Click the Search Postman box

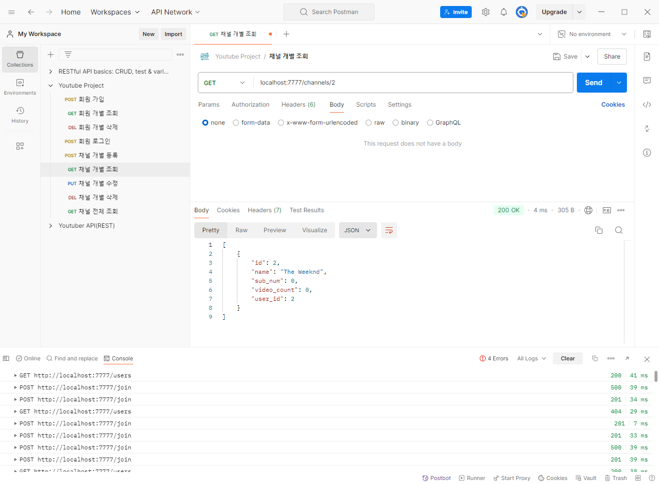(329, 12)
